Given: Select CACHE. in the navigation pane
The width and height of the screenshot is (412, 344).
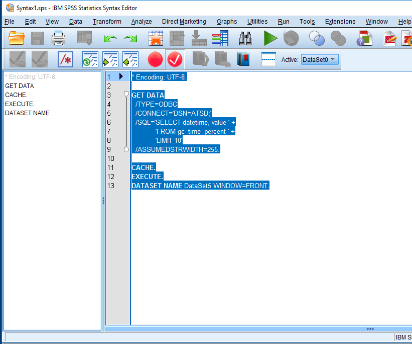Looking at the screenshot, I should tap(16, 95).
